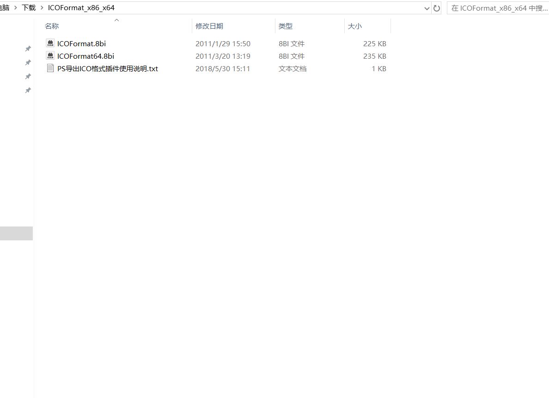
Task: Open the 下载 breadcrumb location
Action: 28,7
